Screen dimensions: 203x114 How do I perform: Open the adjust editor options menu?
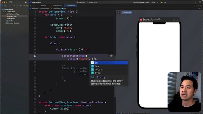click(x=198, y=6)
